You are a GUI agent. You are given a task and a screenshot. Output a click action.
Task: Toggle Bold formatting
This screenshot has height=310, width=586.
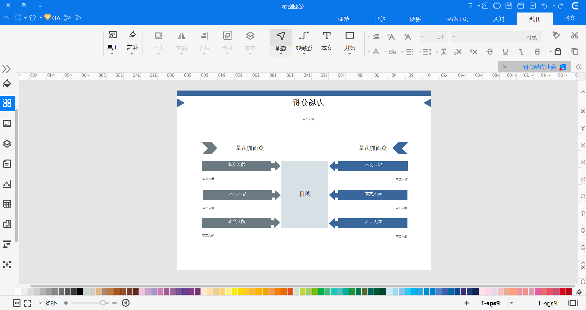click(x=537, y=52)
